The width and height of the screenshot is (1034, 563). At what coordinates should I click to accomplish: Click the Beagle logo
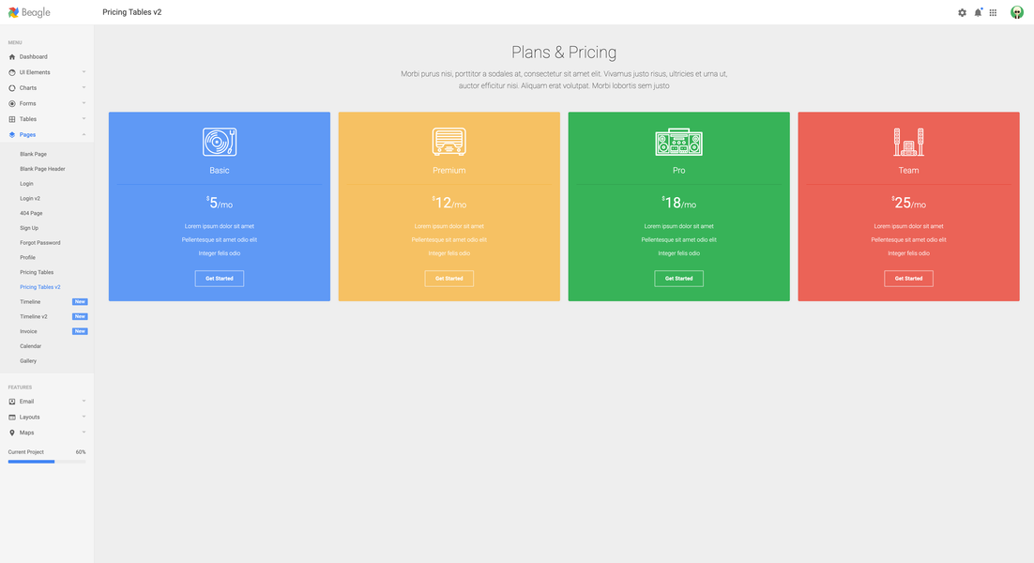29,13
